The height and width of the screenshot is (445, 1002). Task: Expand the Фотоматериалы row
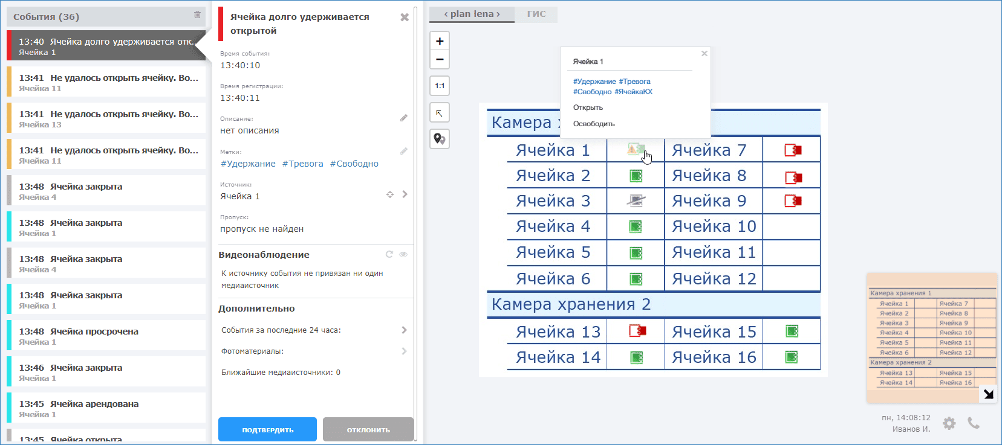coord(404,351)
